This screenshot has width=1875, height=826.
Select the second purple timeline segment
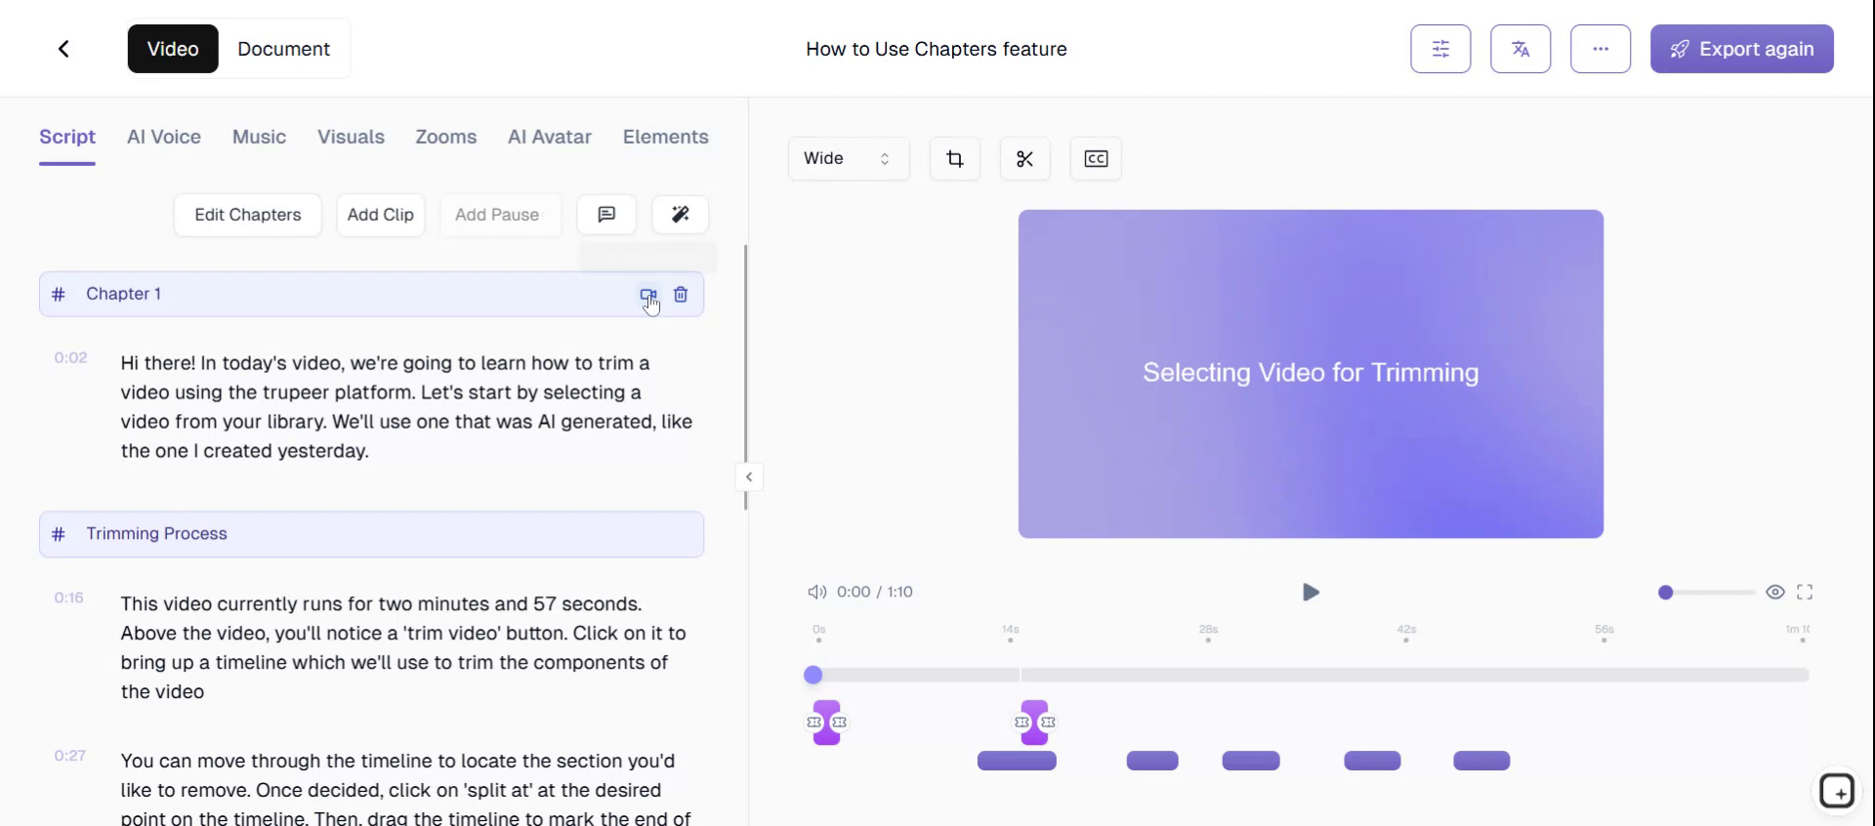tap(1152, 761)
